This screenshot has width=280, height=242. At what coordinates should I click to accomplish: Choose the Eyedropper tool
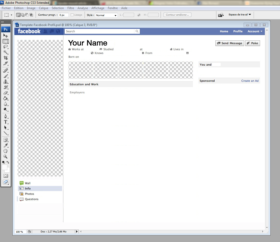6,145
